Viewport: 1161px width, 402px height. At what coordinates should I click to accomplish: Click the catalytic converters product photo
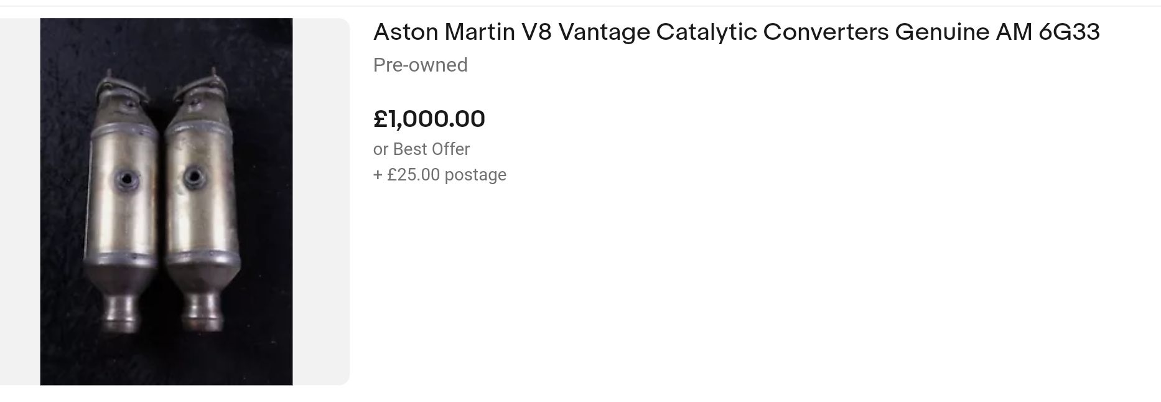pyautogui.click(x=166, y=201)
